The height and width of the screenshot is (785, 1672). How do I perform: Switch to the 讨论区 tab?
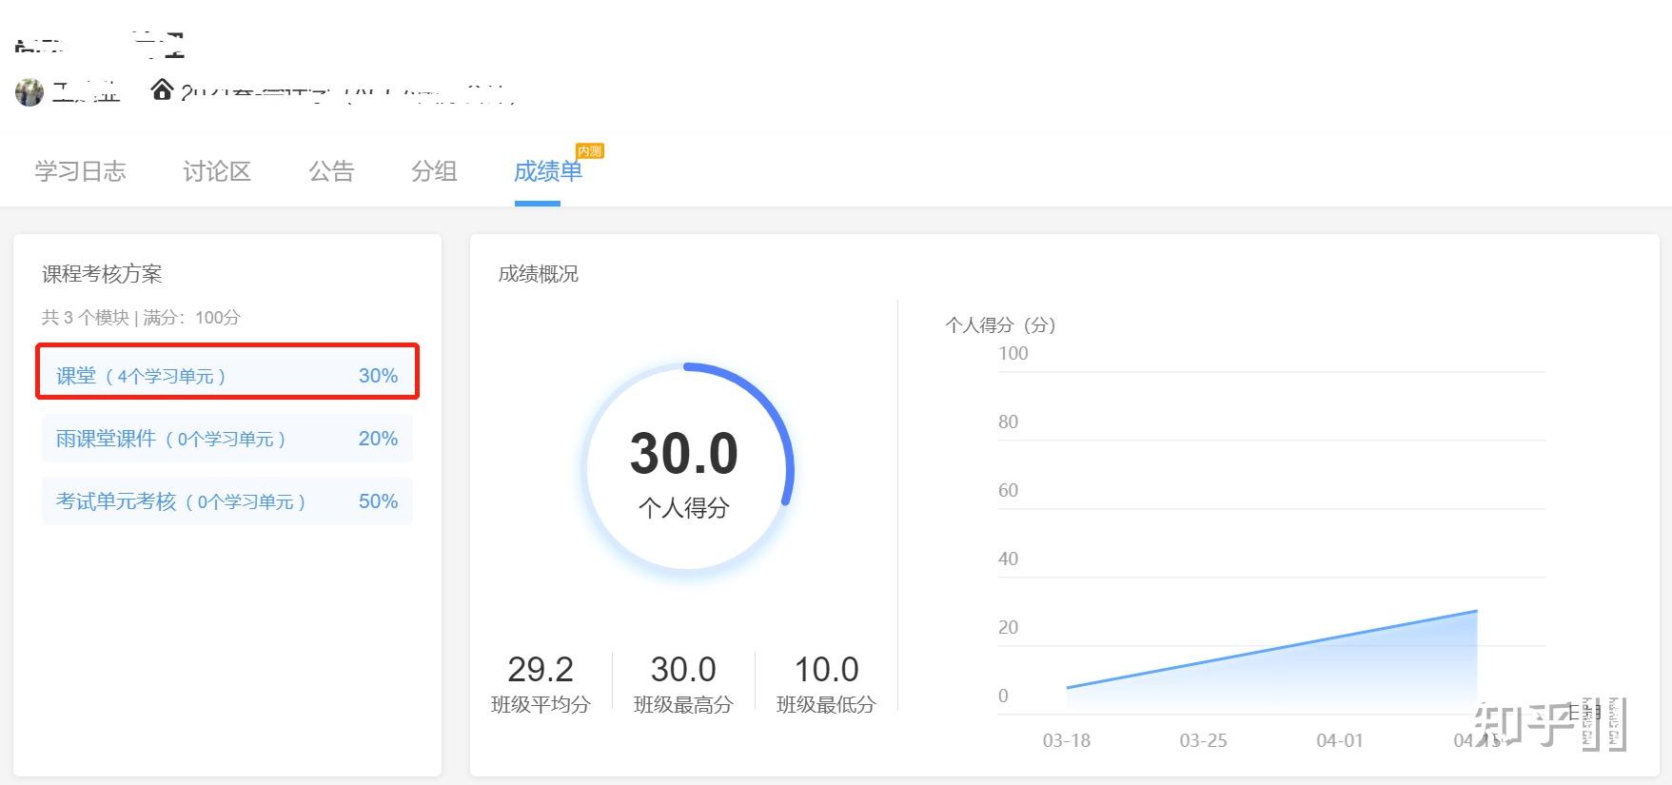[x=217, y=171]
